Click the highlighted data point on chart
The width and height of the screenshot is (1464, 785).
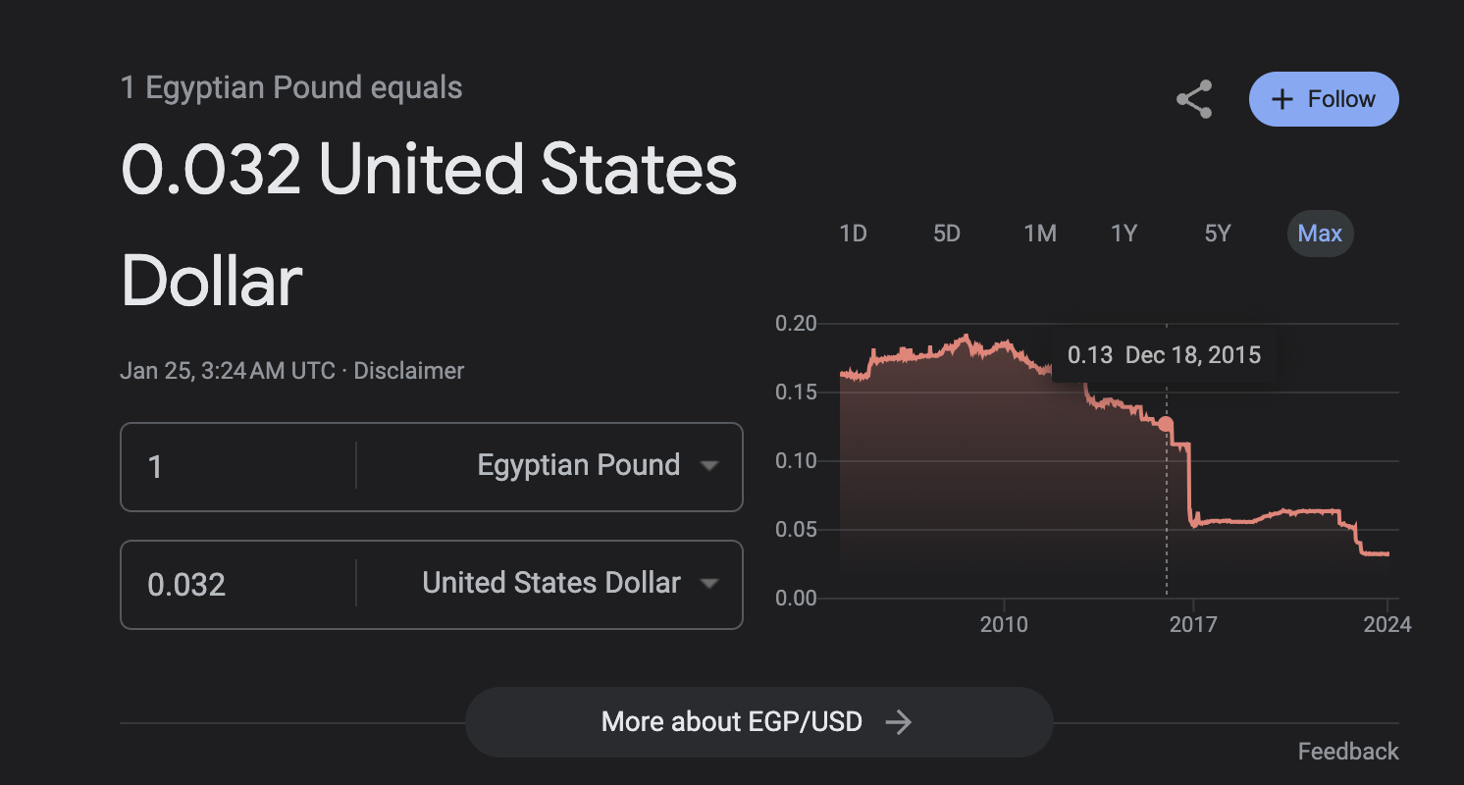[x=1166, y=424]
